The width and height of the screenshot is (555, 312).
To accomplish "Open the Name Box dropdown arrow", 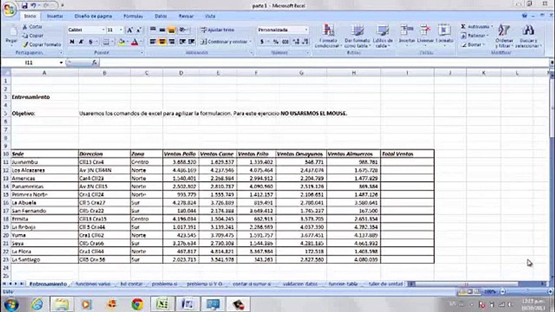I will pos(61,63).
